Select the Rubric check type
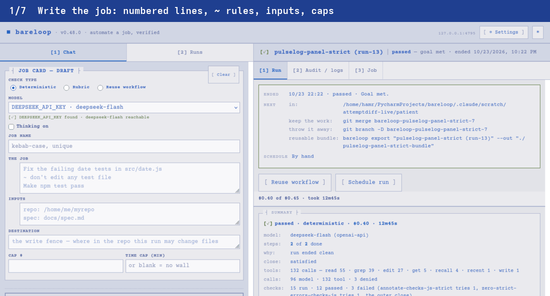Viewport: 550px width, 296px height. click(66, 87)
